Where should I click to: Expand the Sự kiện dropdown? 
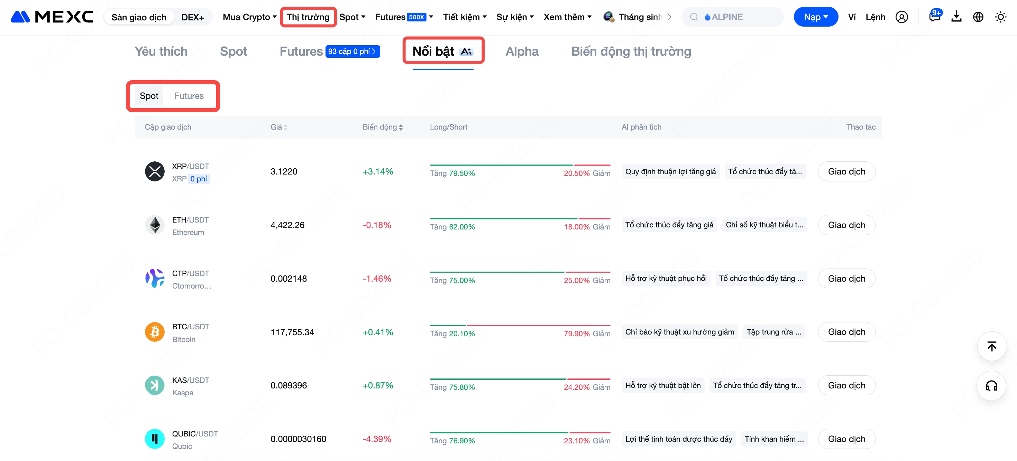[x=515, y=17]
